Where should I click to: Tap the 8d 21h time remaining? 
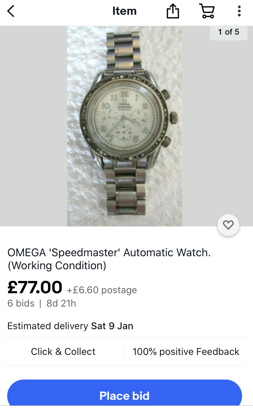61,303
